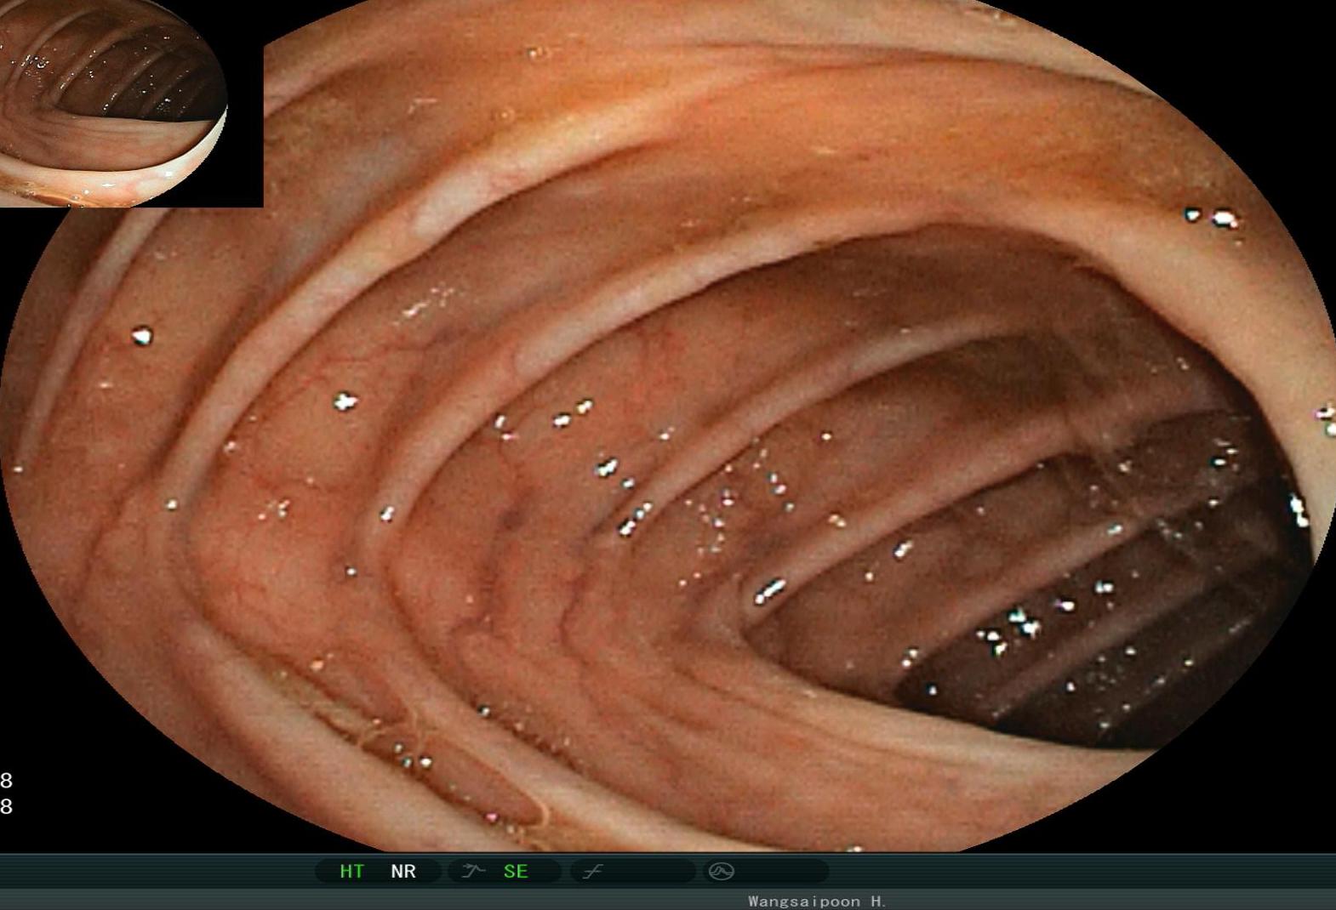The height and width of the screenshot is (910, 1336).
Task: Click the enhancement curve icon beside SE
Action: point(473,871)
